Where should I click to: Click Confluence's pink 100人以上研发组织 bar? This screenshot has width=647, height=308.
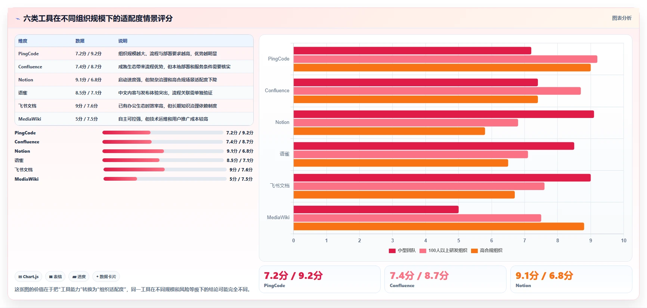coord(437,91)
